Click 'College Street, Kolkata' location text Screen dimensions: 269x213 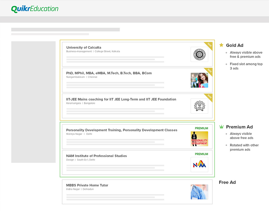pyautogui.click(x=107, y=52)
